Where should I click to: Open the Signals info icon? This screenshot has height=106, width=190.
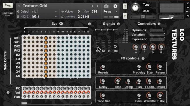[x=118, y=24]
